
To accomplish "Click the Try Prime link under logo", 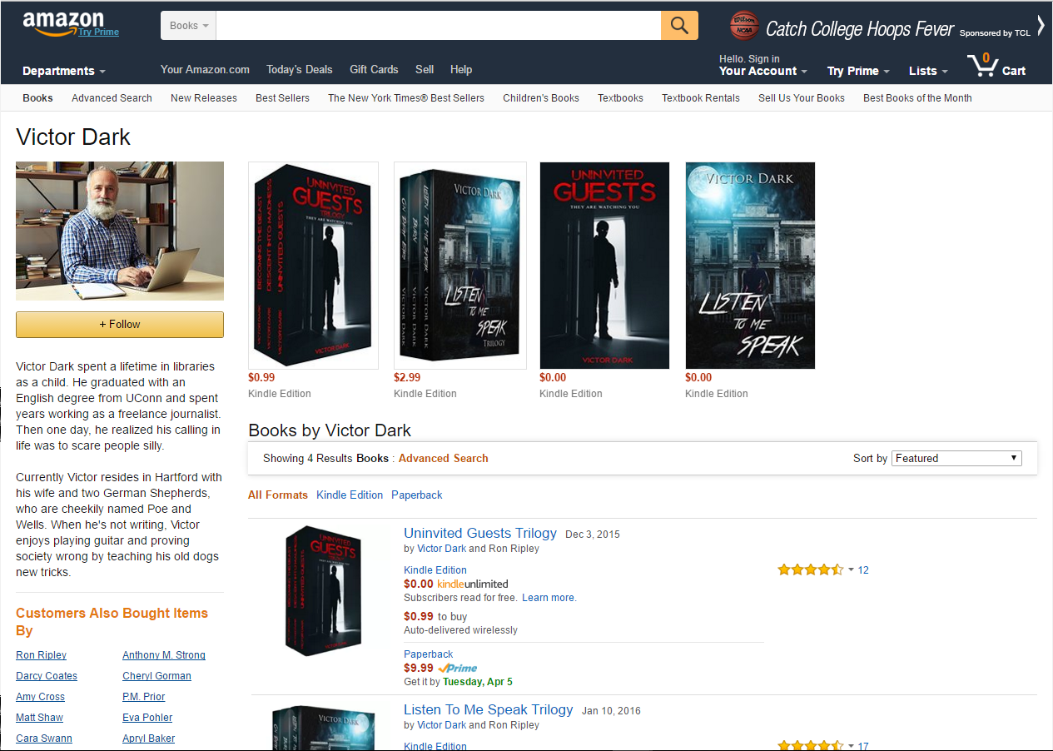I will (99, 32).
